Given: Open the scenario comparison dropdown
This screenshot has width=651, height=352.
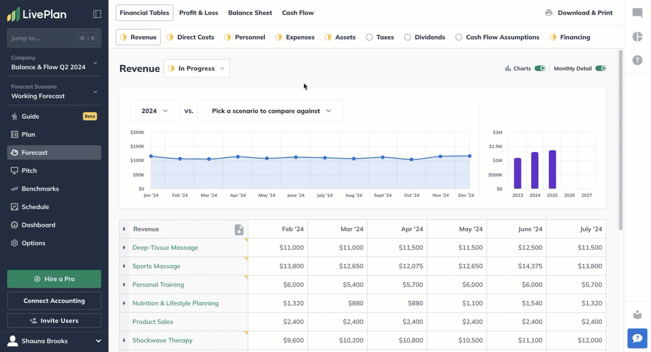Looking at the screenshot, I should coord(270,111).
